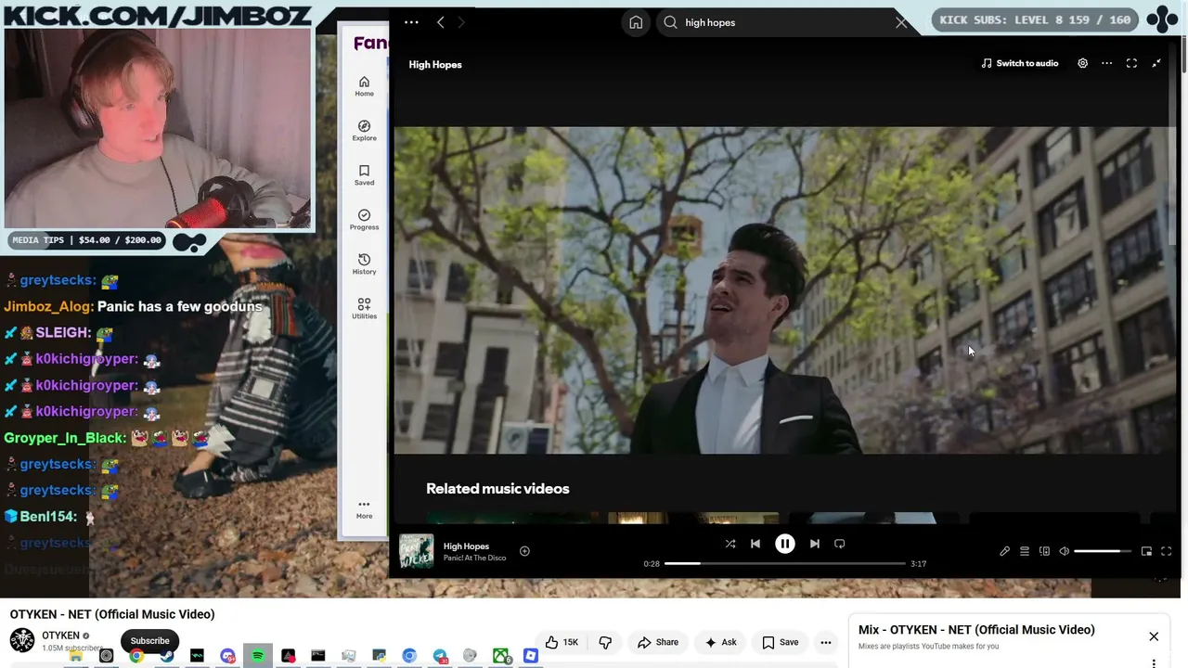Skip to the previous track
The image size is (1188, 668).
[x=755, y=544]
